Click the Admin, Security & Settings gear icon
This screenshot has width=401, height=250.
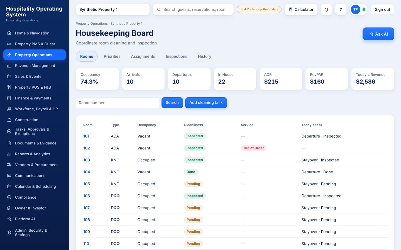click(9, 232)
